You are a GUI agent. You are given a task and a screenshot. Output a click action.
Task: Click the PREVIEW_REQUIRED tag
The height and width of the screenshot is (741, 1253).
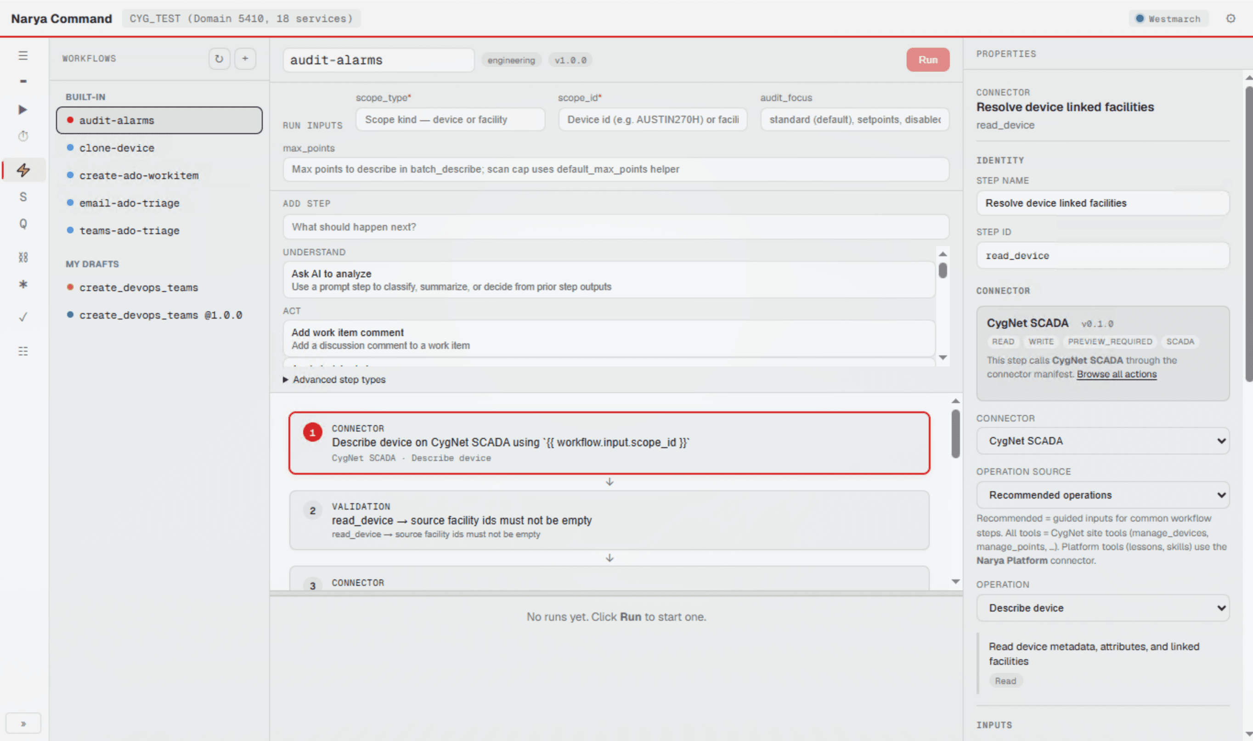[1110, 342]
